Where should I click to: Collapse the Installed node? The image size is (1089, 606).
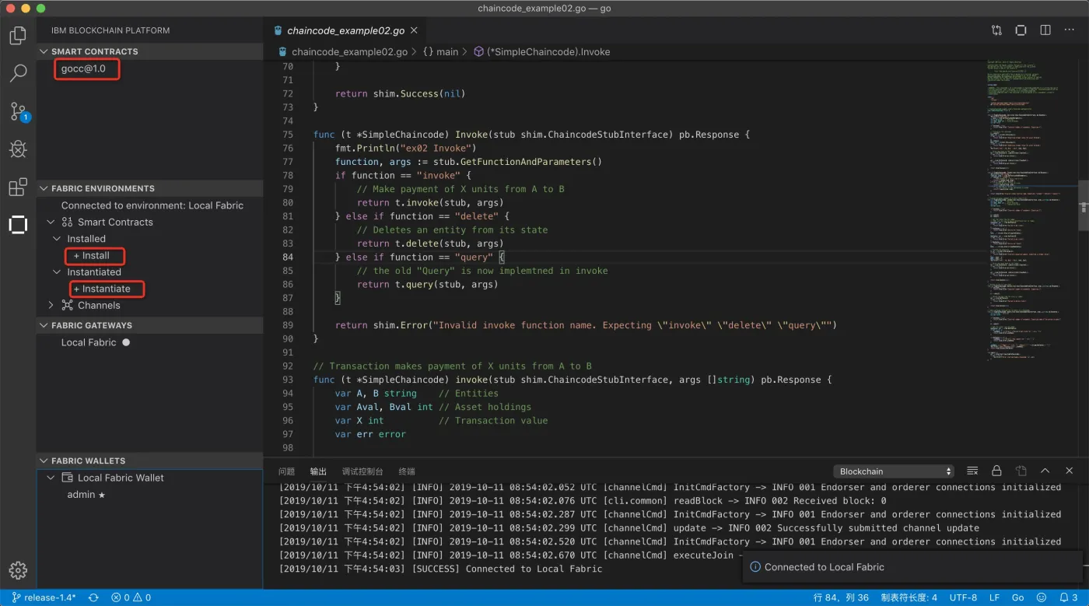[57, 239]
